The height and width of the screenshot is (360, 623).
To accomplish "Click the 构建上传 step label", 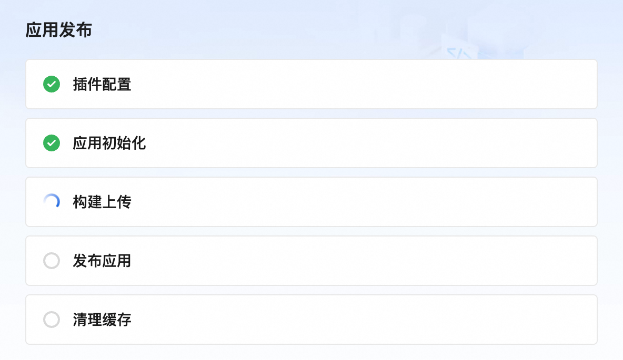I will (102, 202).
